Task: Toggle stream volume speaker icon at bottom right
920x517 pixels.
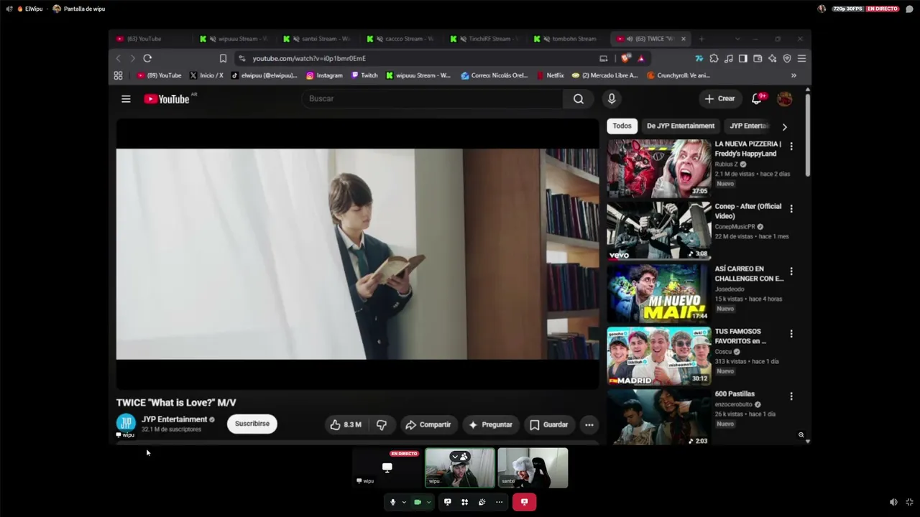Action: [893, 502]
